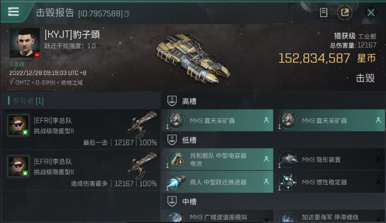Open the hamburger menu icon
This screenshot has height=223, width=386.
coord(13,12)
